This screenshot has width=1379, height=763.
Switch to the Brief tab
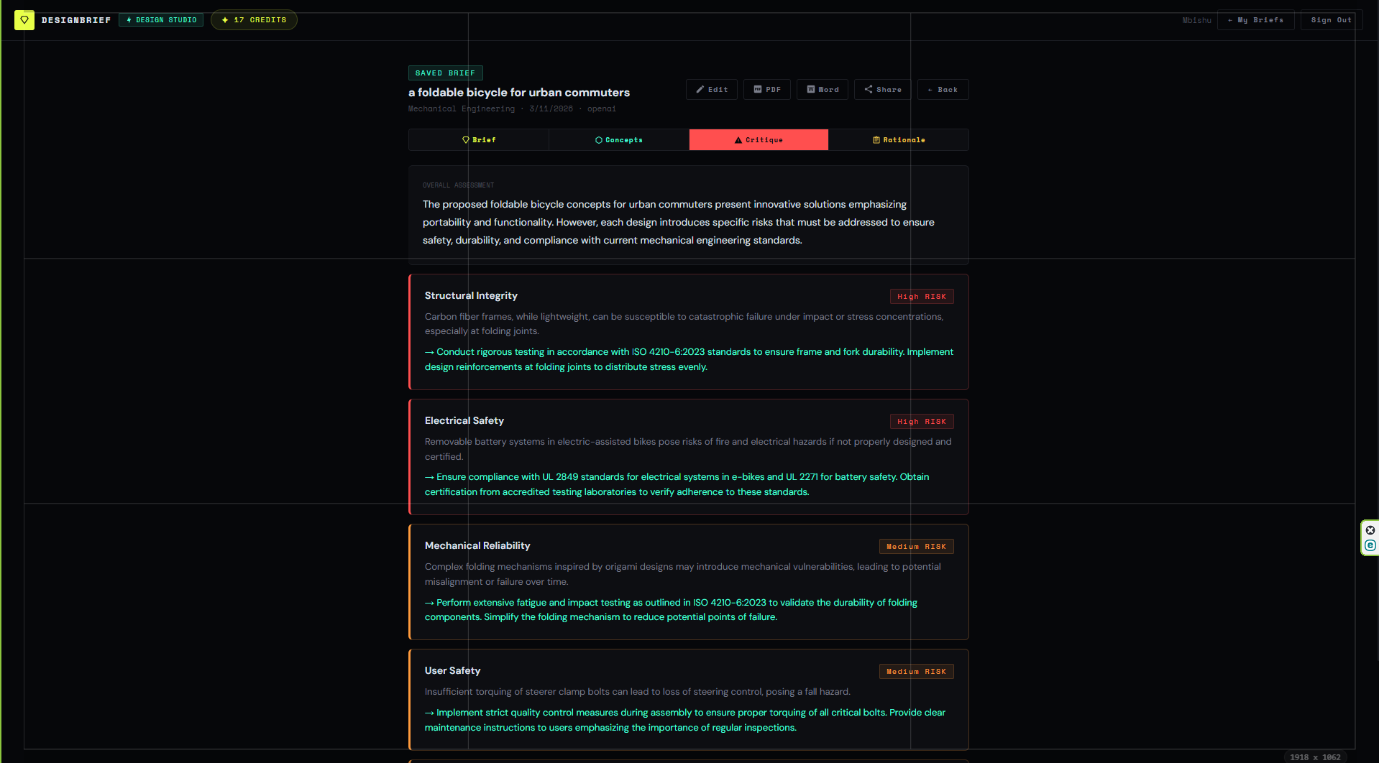(x=479, y=140)
